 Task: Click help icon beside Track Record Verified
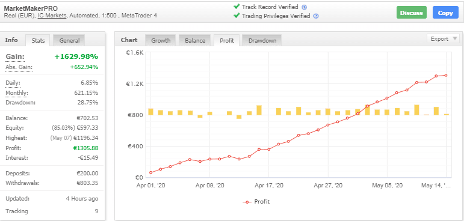pos(304,7)
